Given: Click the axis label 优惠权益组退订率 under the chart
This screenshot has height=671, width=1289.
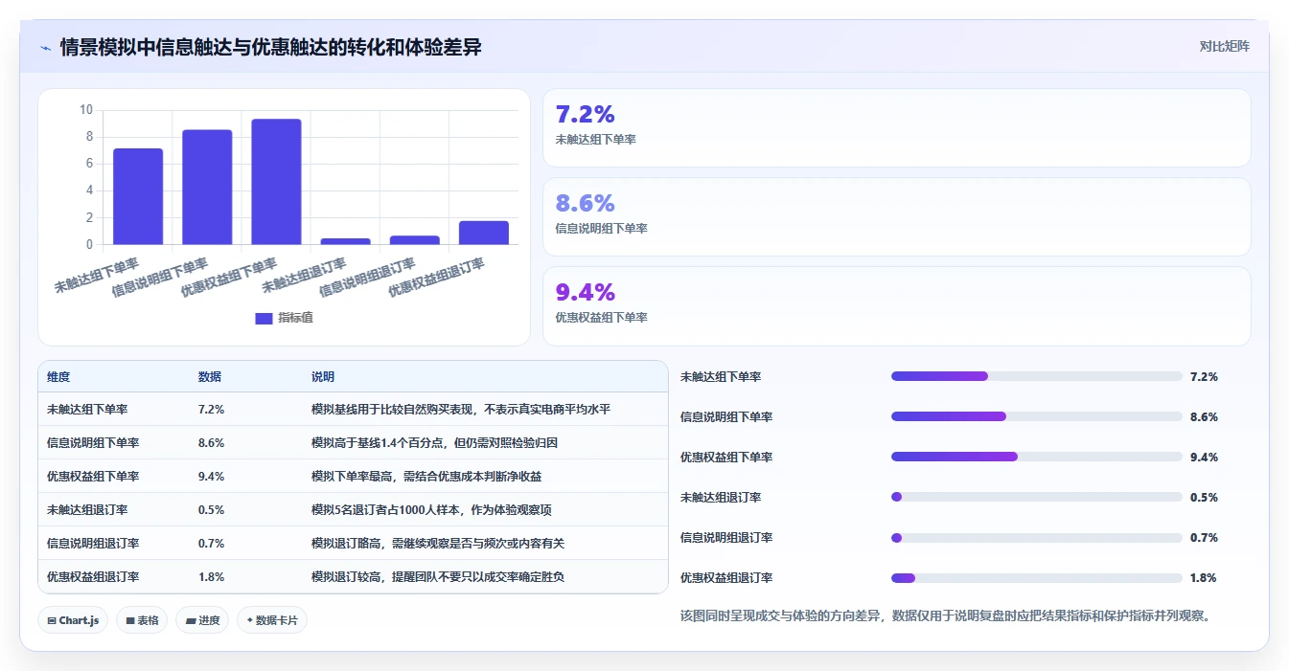Looking at the screenshot, I should tap(436, 278).
